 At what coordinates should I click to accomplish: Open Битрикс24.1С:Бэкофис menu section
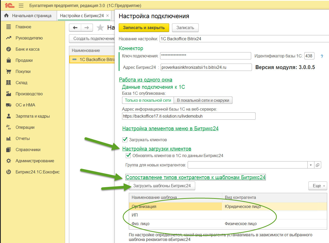(x=37, y=172)
